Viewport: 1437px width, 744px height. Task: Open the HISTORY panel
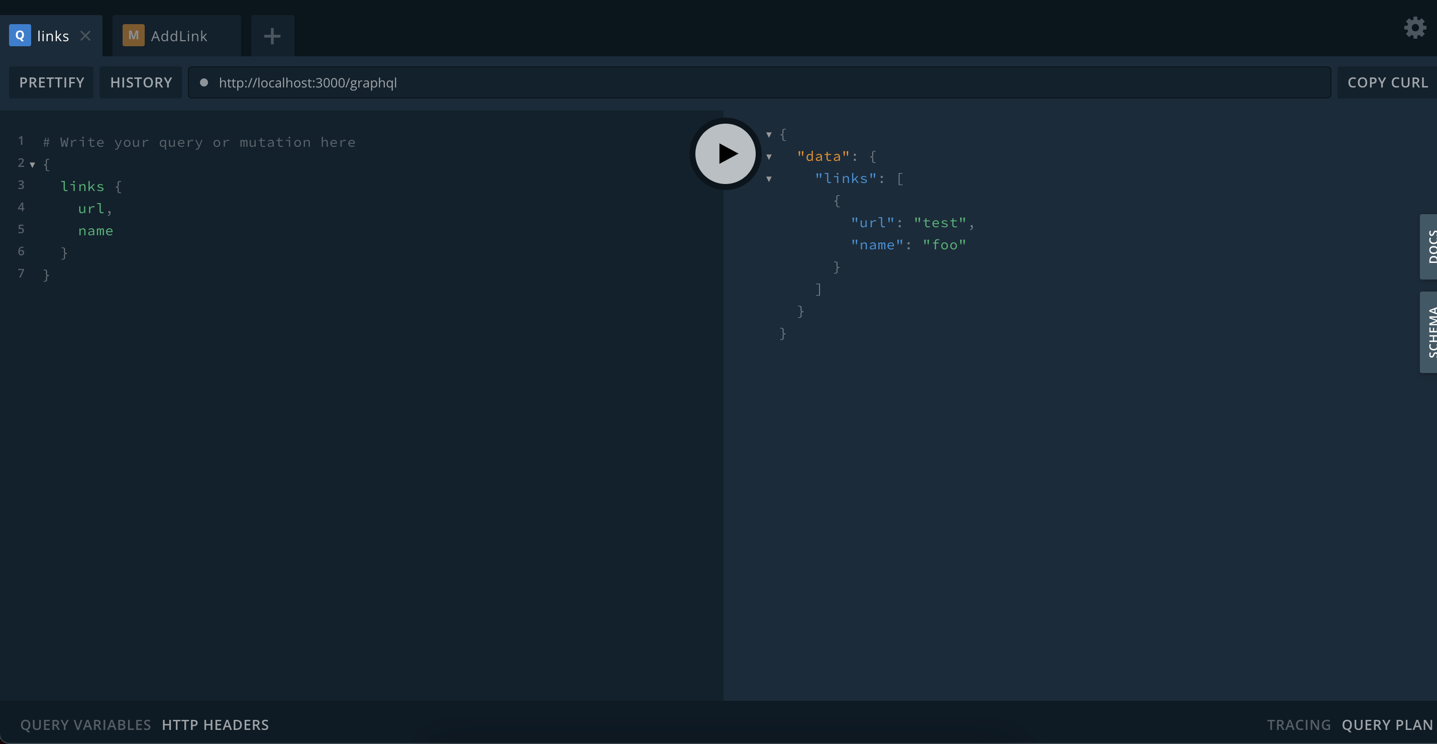(x=141, y=82)
